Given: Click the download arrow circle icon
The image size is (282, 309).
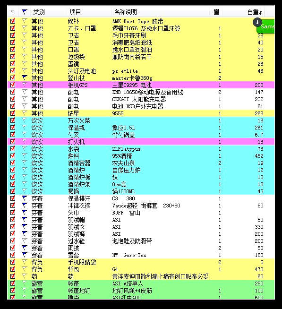Looking at the screenshot, I should click(257, 23).
